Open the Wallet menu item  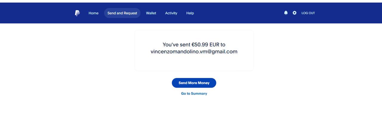pyautogui.click(x=151, y=13)
